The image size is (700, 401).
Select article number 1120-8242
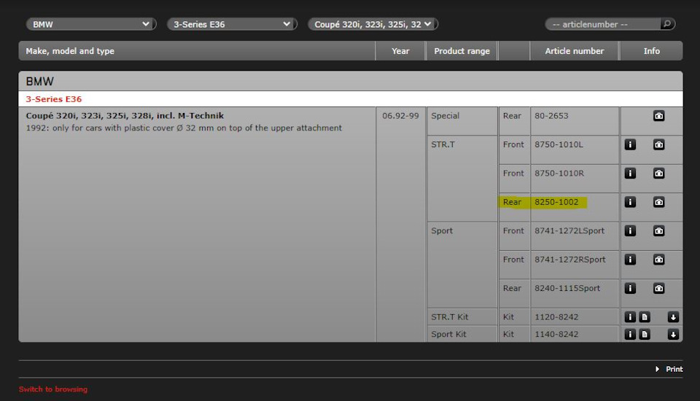556,317
